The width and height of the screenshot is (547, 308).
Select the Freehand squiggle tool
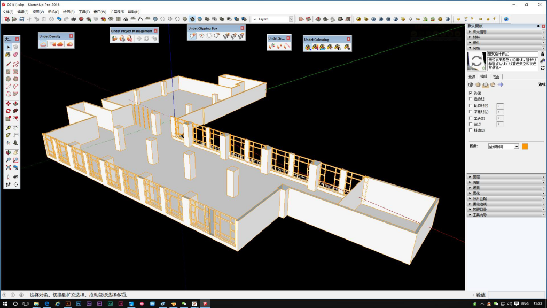[15, 64]
